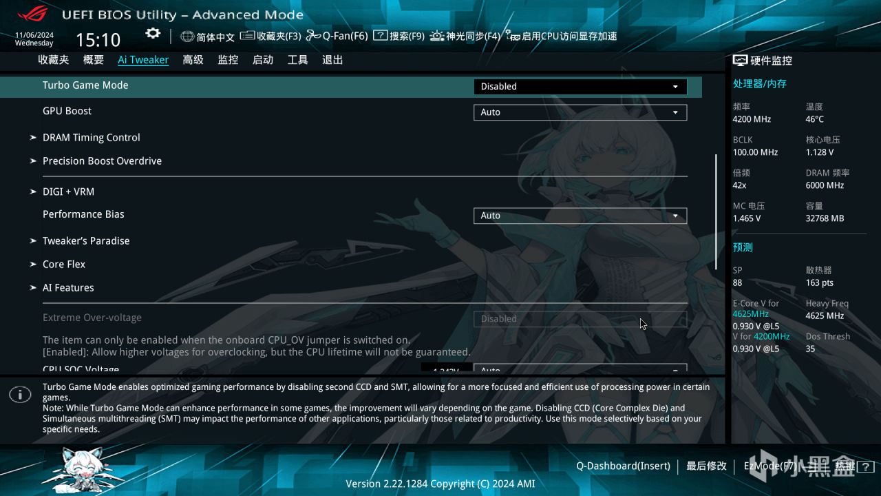Click the 163 pts cooler score
The width and height of the screenshot is (881, 496).
[x=820, y=283]
